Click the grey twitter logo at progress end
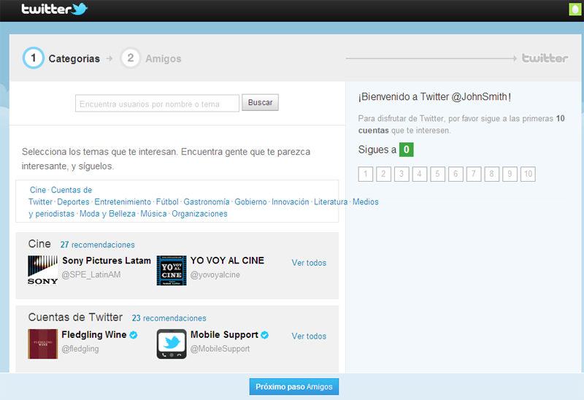584x400 pixels. pyautogui.click(x=545, y=58)
